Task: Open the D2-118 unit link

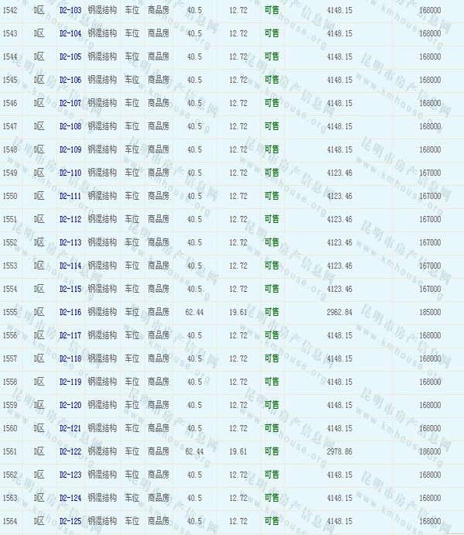Action: [x=70, y=359]
